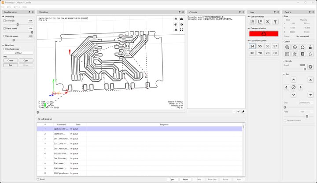Image resolution: width=317 pixels, height=183 pixels.
Task: Open the Help menu
Action: pyautogui.click(x=25, y=7)
